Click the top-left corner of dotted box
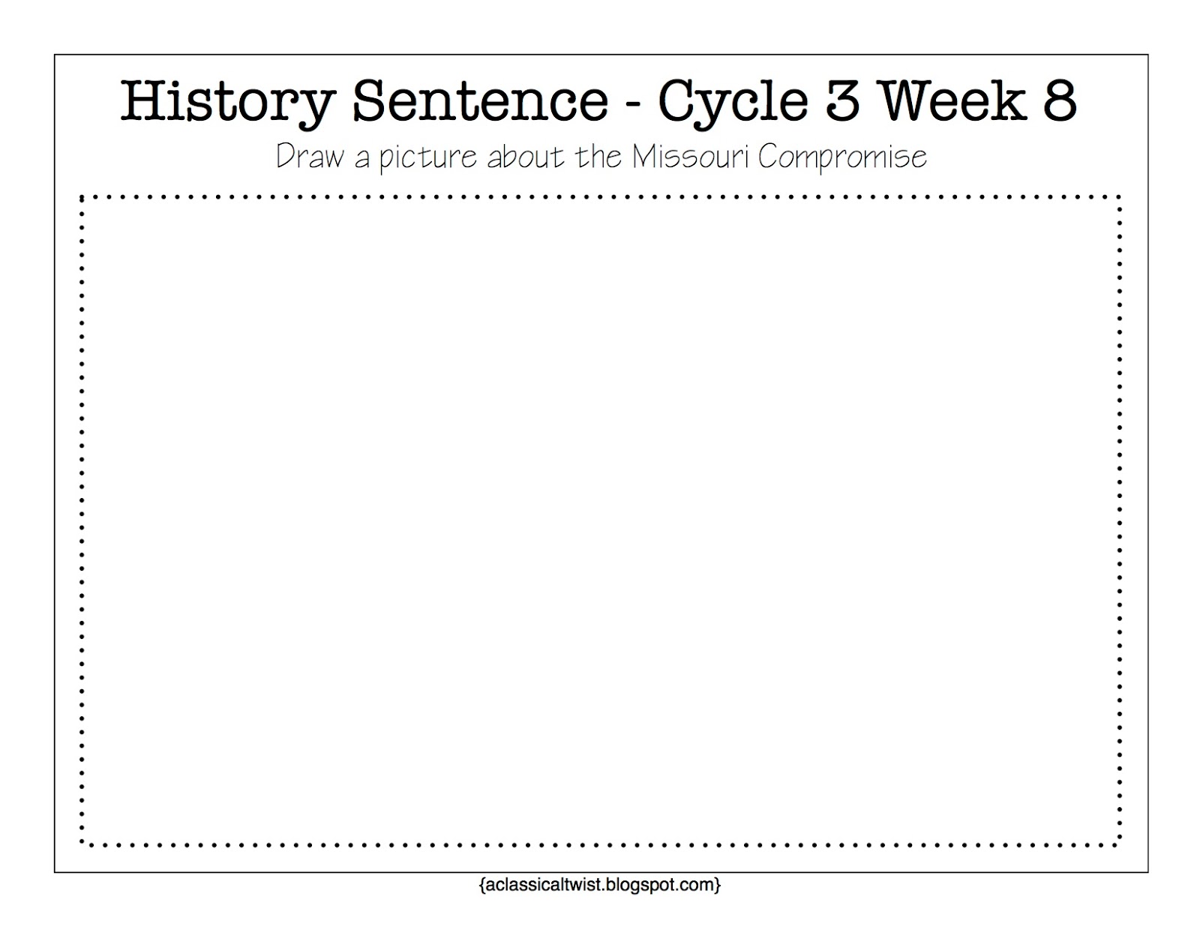 click(82, 198)
